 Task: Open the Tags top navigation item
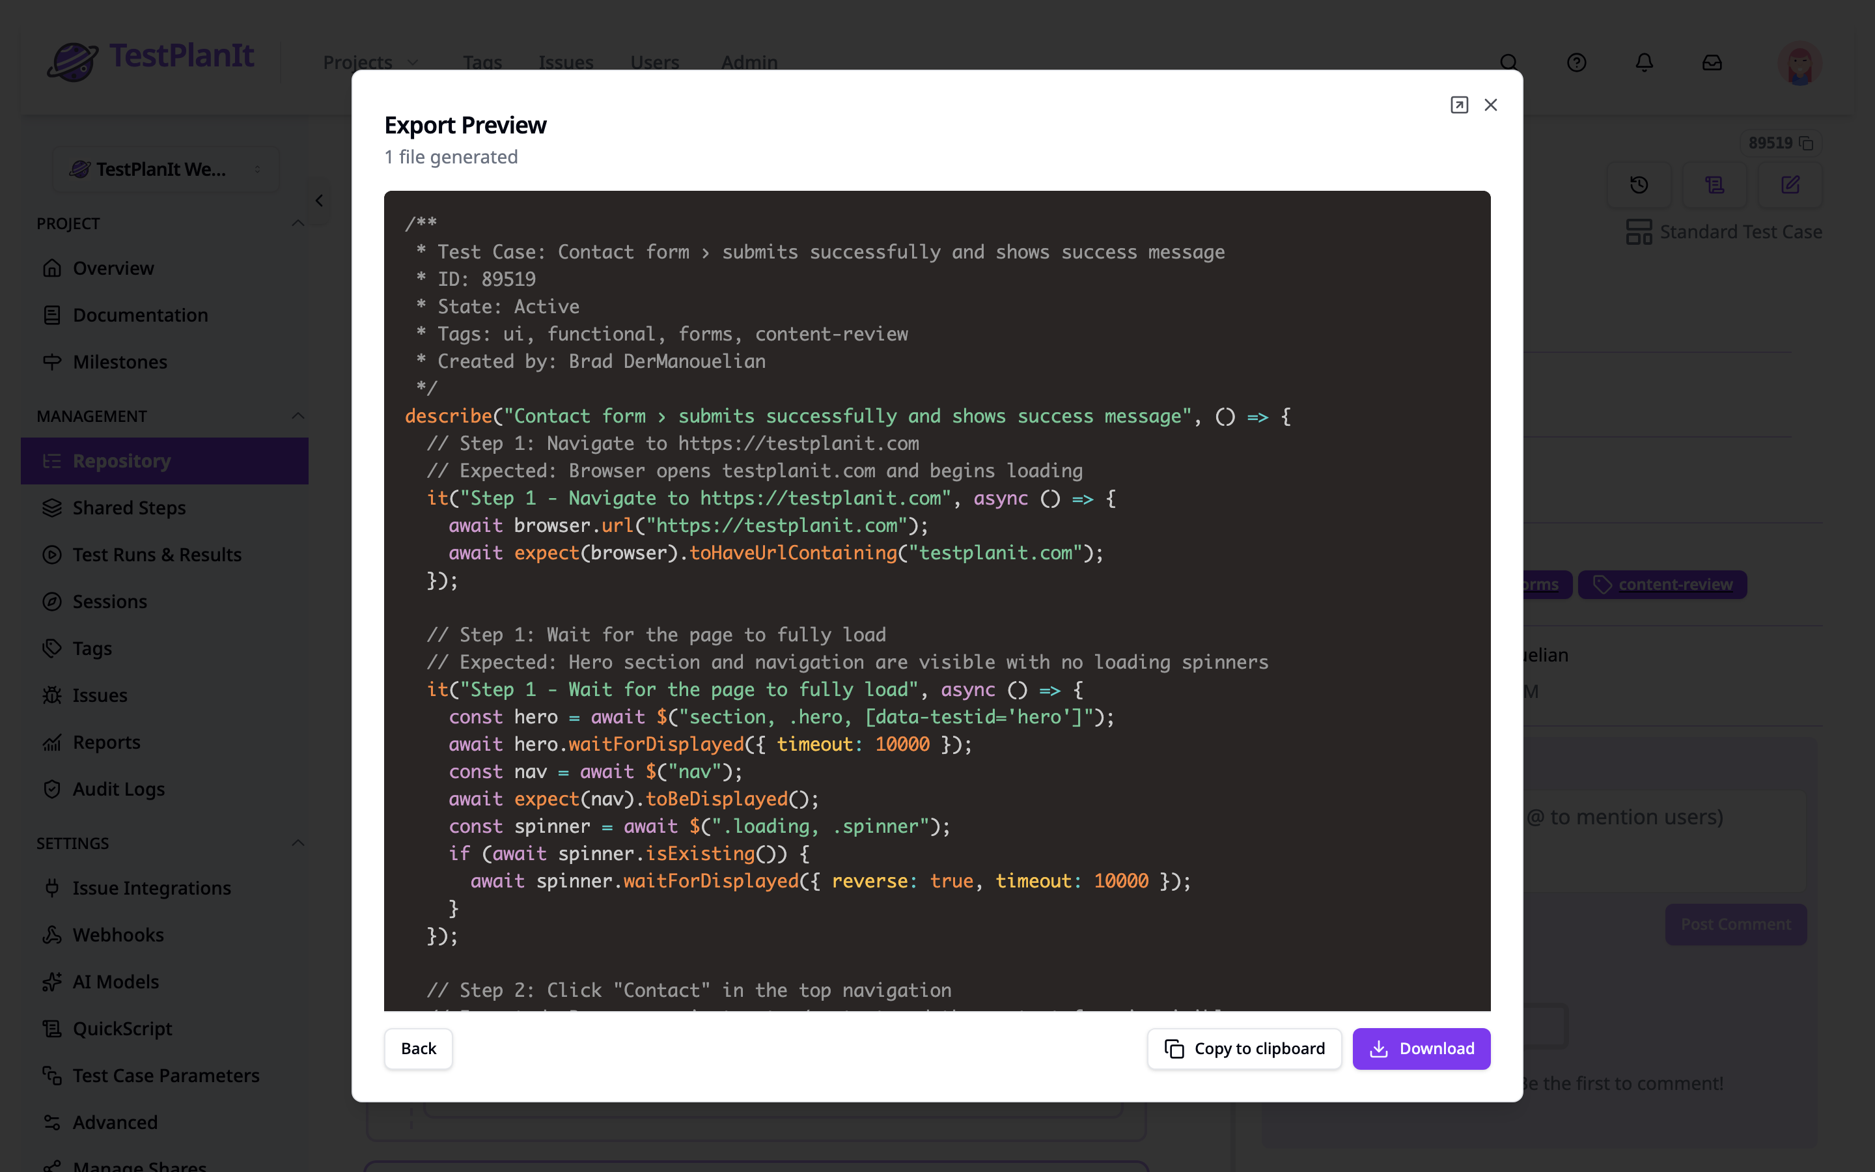(482, 62)
